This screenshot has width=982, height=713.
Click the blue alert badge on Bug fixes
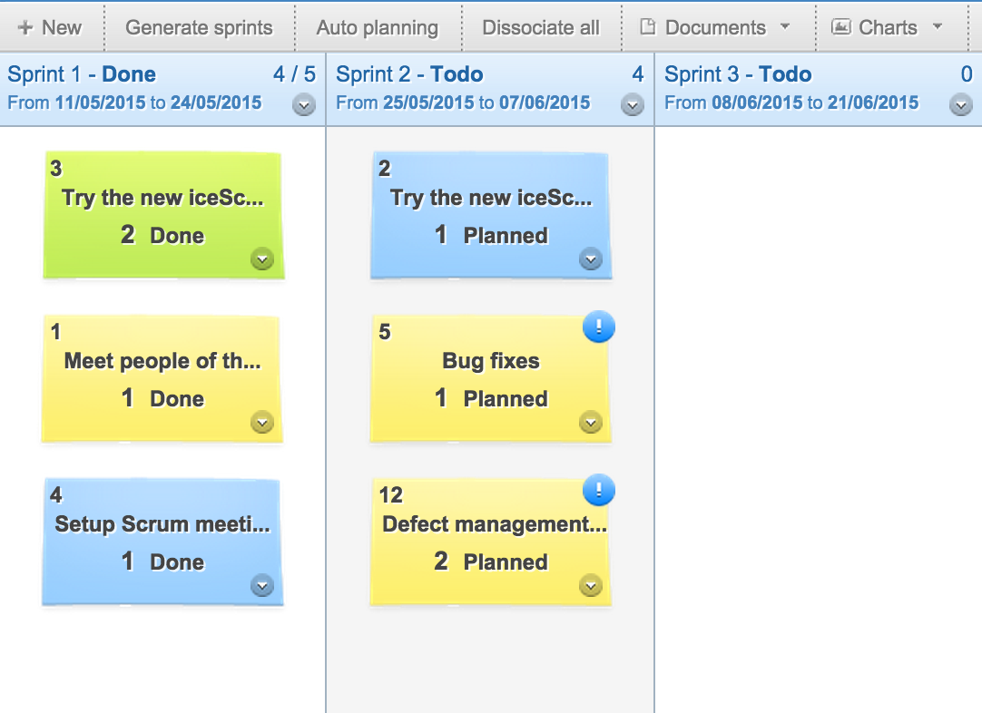pos(599,327)
